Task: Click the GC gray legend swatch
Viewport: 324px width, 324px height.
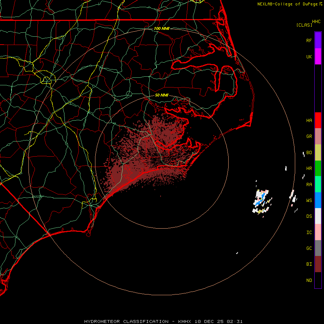Action: [x=318, y=248]
